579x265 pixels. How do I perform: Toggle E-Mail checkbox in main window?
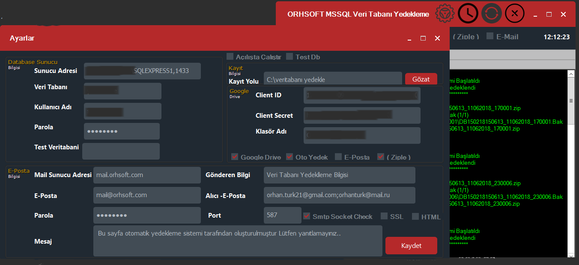pyautogui.click(x=490, y=36)
